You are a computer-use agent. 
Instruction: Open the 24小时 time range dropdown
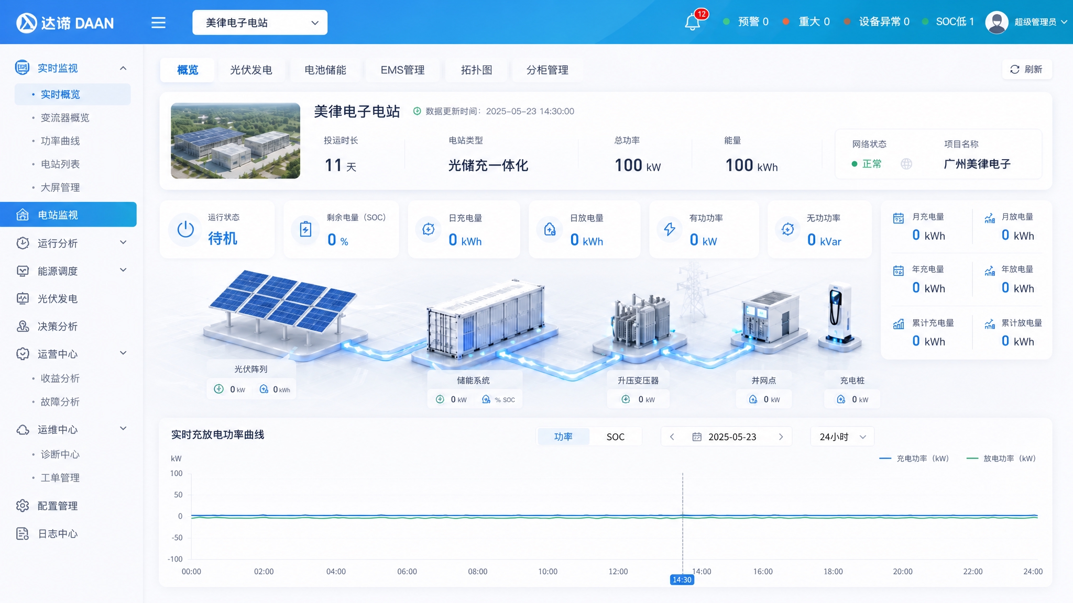(x=842, y=437)
